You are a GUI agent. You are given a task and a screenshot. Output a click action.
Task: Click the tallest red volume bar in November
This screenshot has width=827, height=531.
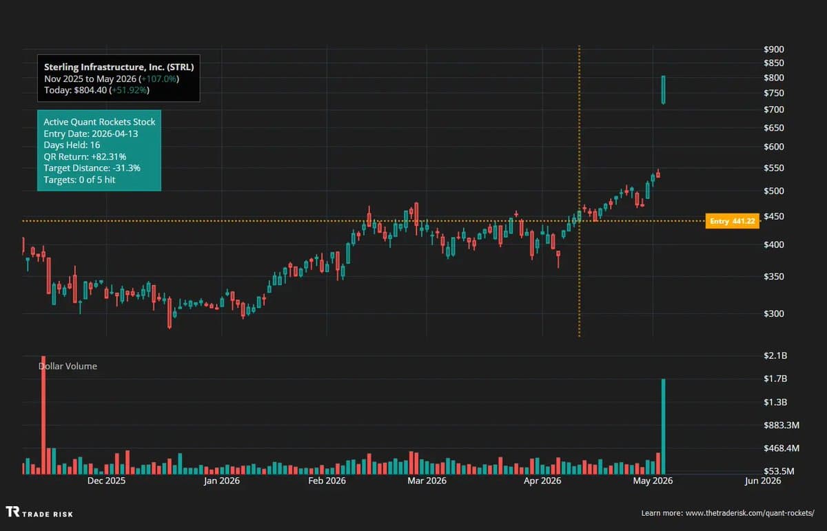pyautogui.click(x=43, y=415)
